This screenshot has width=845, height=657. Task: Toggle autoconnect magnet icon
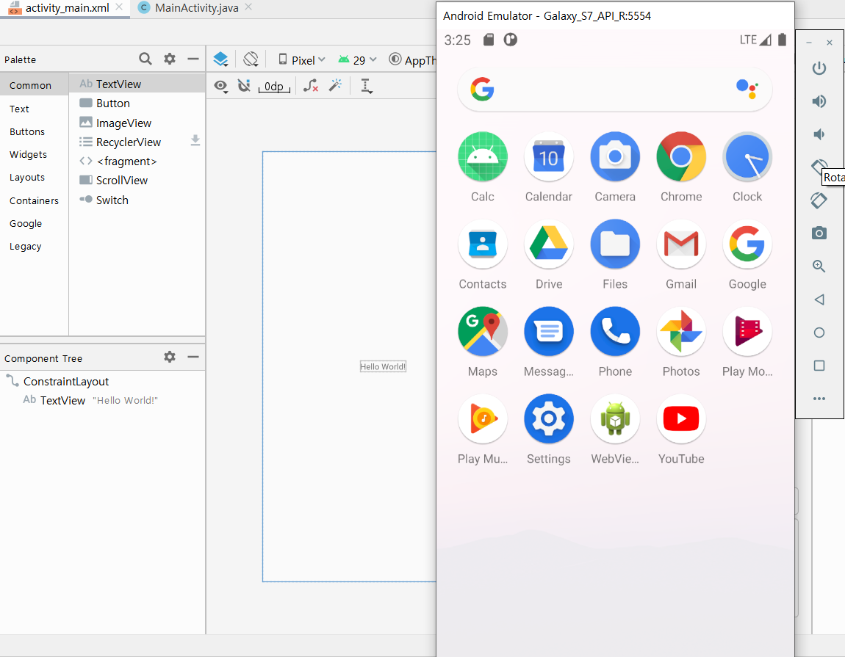click(x=244, y=86)
